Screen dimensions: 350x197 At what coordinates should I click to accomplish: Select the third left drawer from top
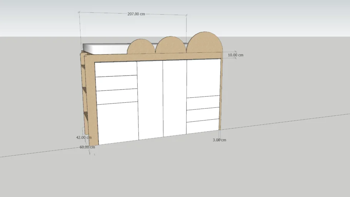pyautogui.click(x=117, y=96)
